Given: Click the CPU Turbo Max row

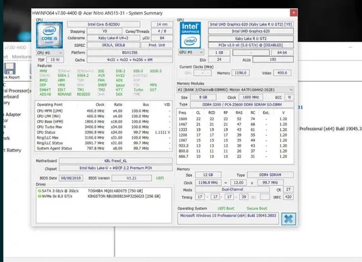Looking at the screenshot, I should (103, 127).
